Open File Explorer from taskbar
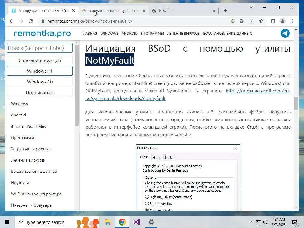Screen dimensions: 304x228 [107, 222]
